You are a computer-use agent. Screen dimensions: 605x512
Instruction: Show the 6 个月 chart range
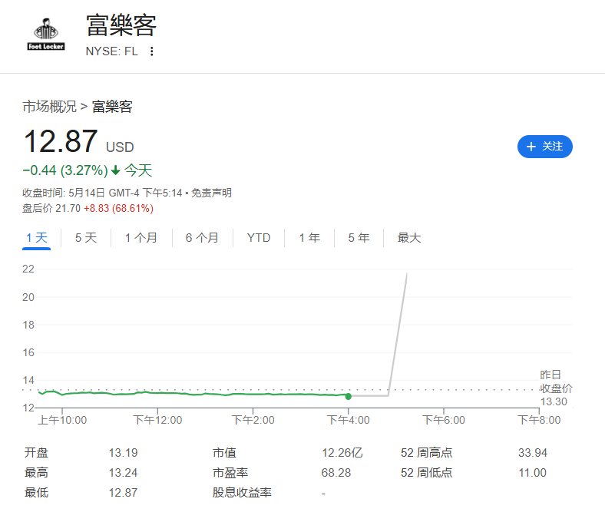coord(202,238)
